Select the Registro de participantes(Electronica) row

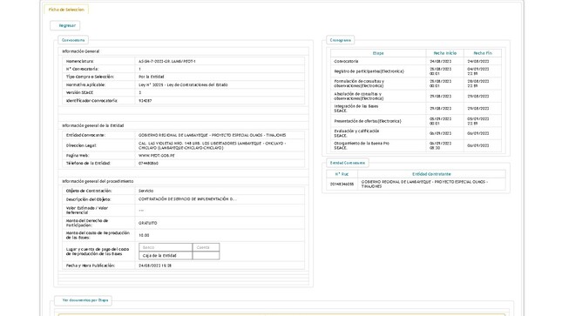point(416,71)
